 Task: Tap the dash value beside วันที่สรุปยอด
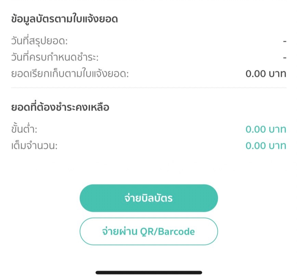284,41
